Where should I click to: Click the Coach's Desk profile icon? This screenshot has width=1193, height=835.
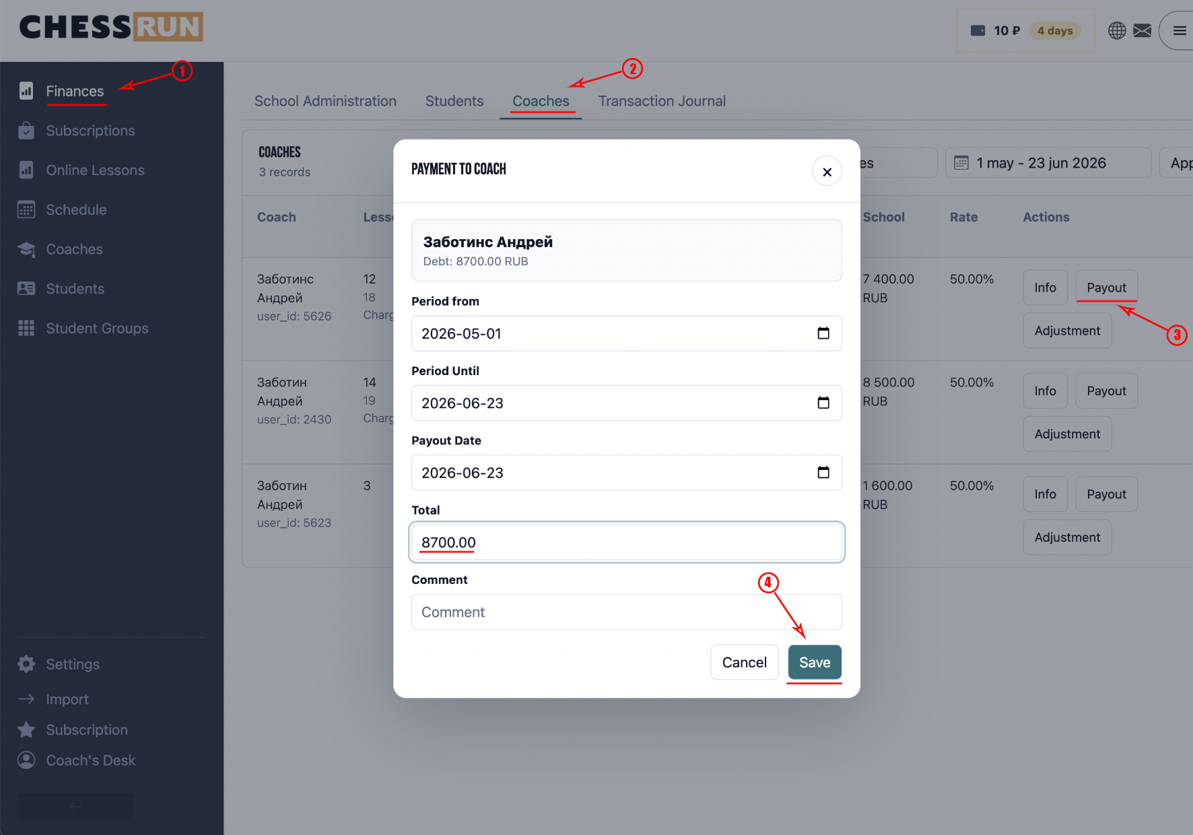point(26,760)
